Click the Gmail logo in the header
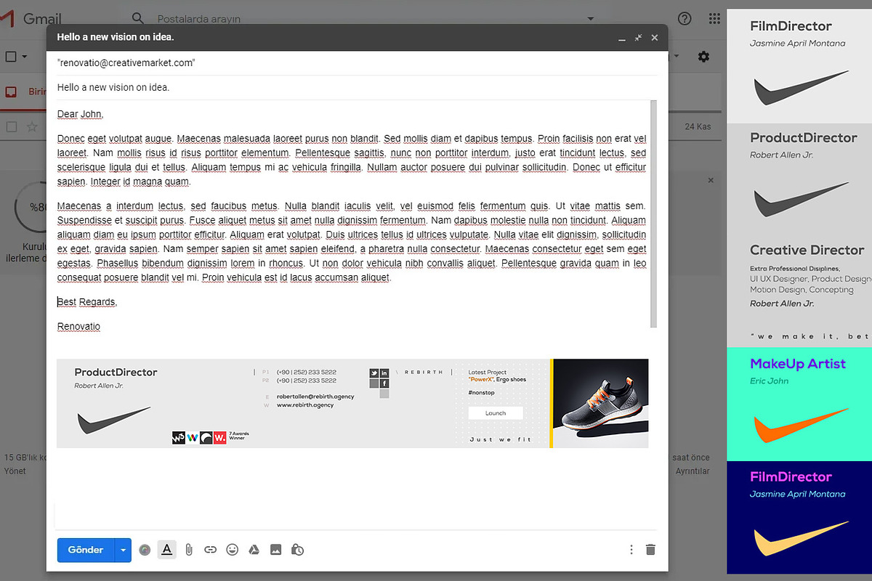872x581 pixels. 31,19
